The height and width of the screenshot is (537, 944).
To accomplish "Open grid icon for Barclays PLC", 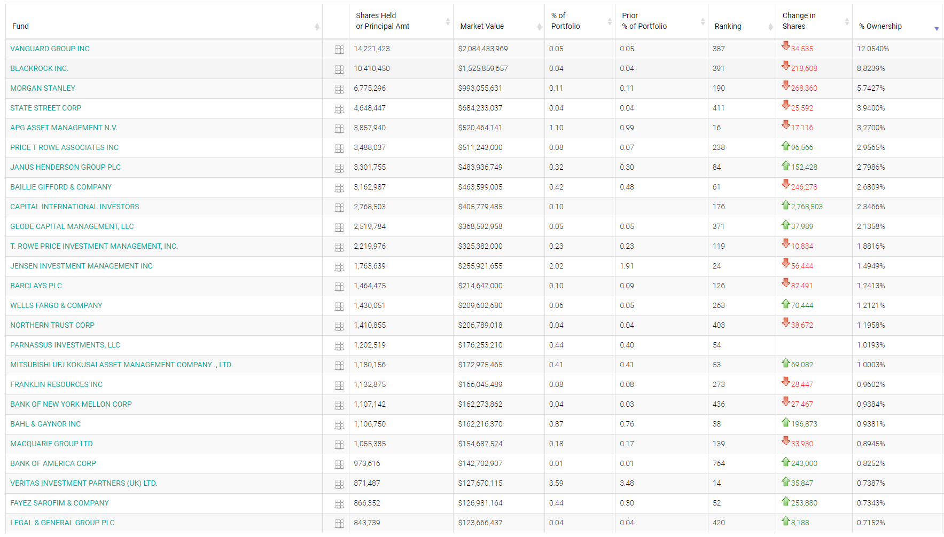I will (339, 287).
